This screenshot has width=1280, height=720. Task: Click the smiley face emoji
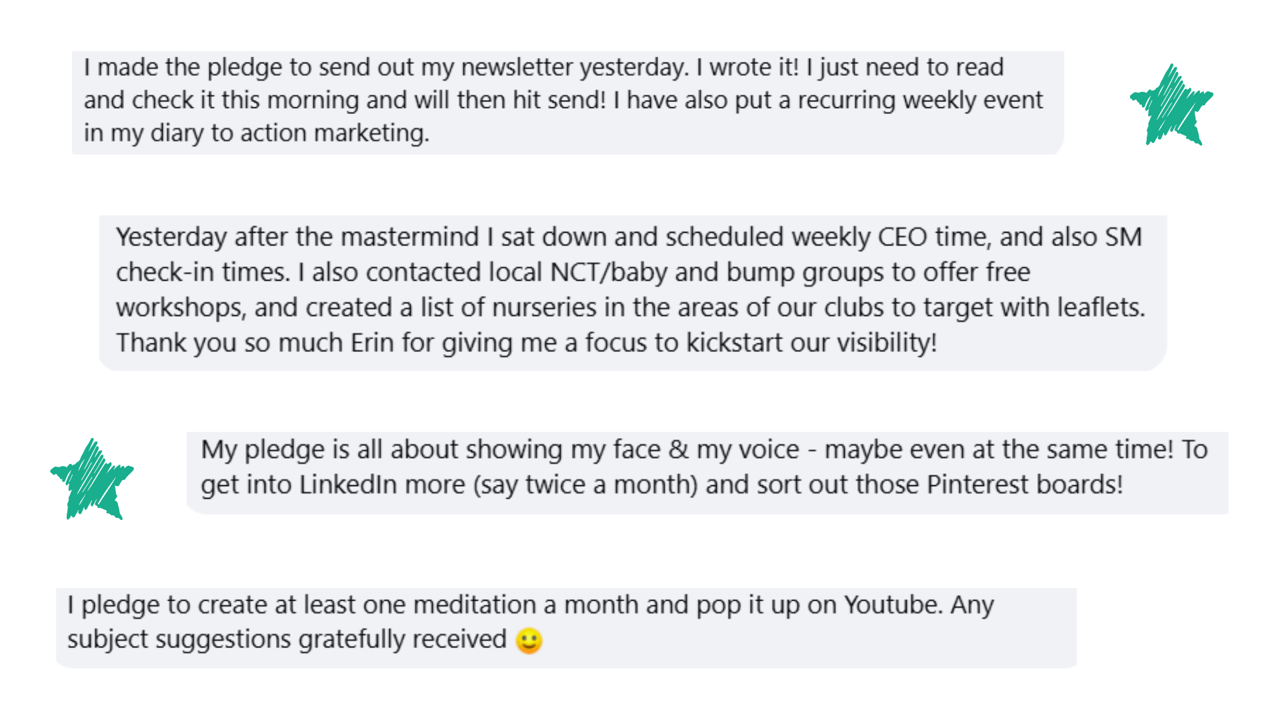529,641
